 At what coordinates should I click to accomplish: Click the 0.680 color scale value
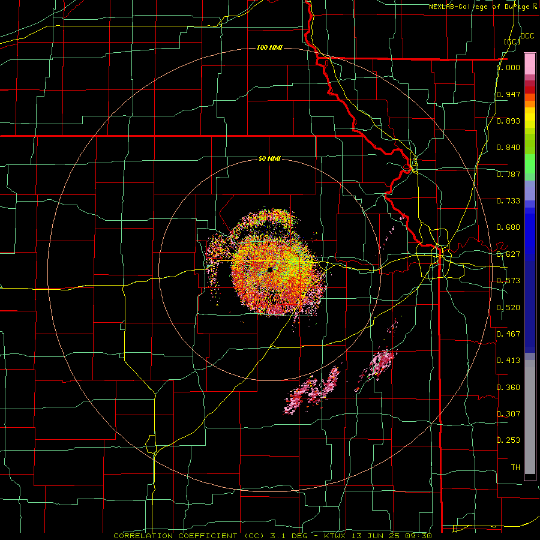tap(508, 227)
